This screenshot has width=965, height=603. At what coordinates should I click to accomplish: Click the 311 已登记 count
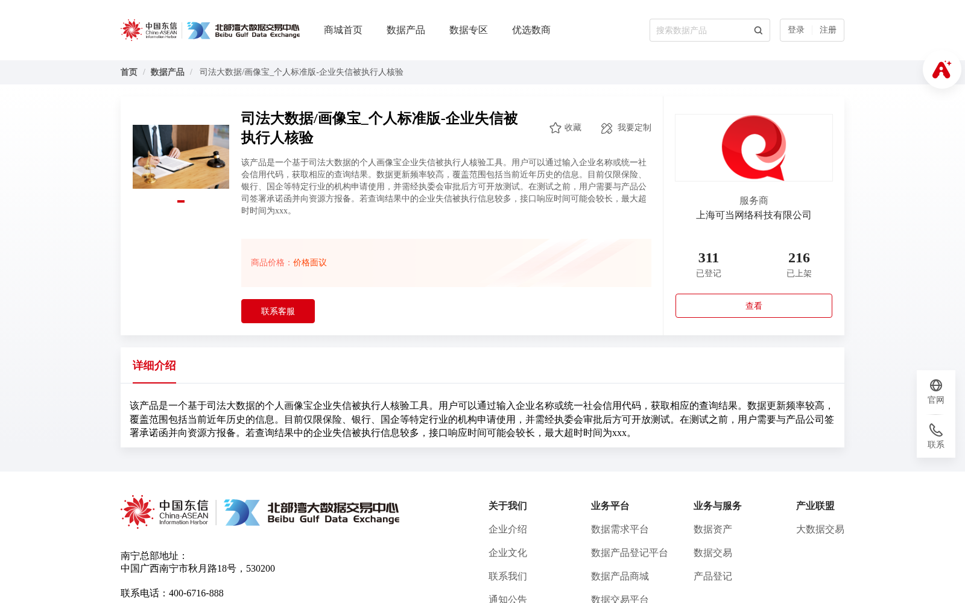tap(709, 264)
